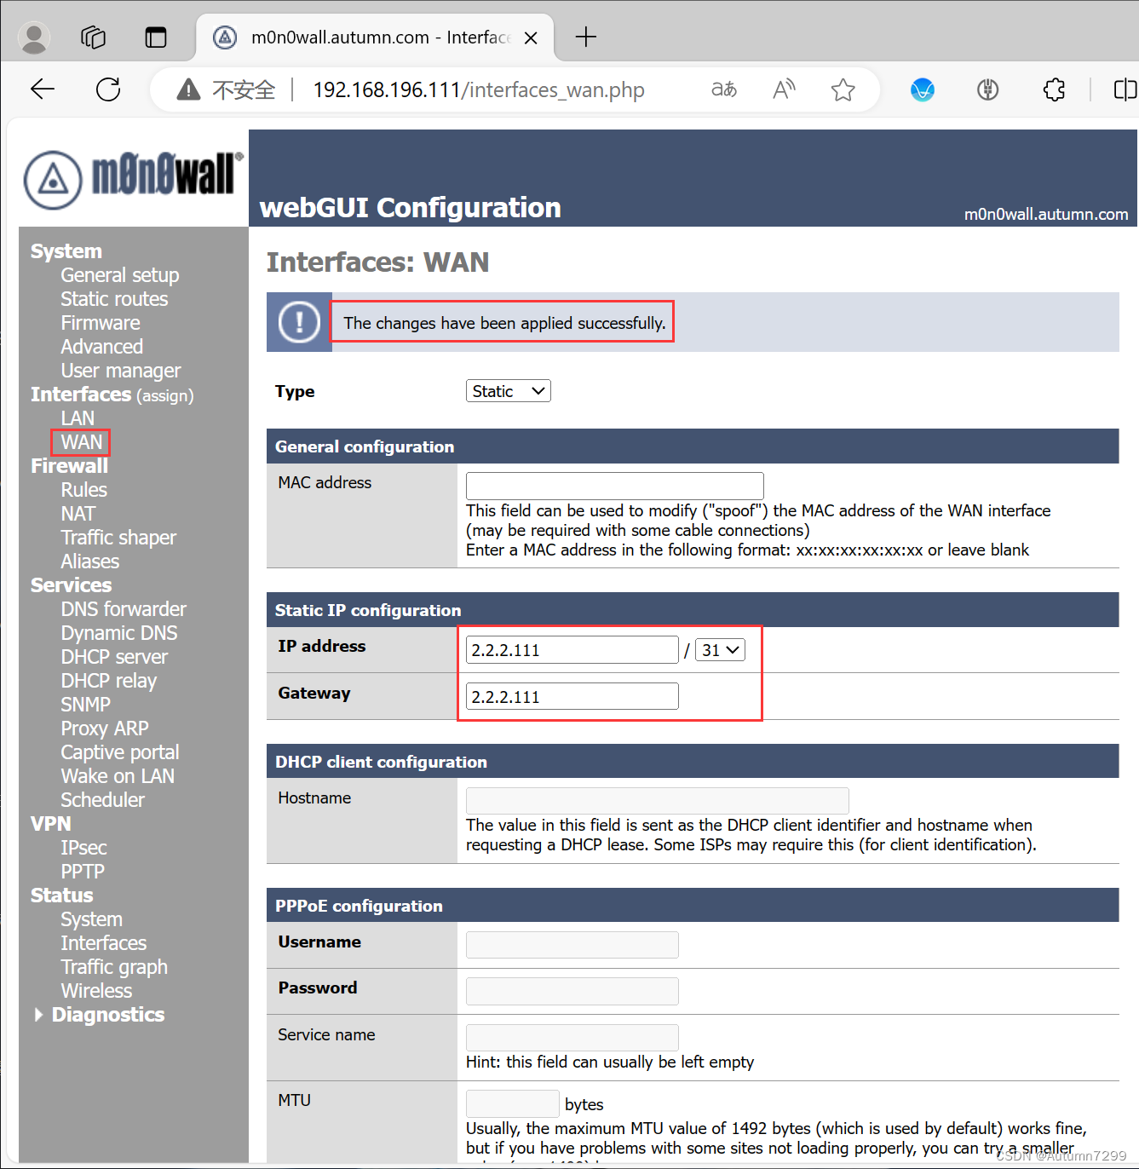Click the DHCP Hostname field
The width and height of the screenshot is (1139, 1169).
[658, 801]
